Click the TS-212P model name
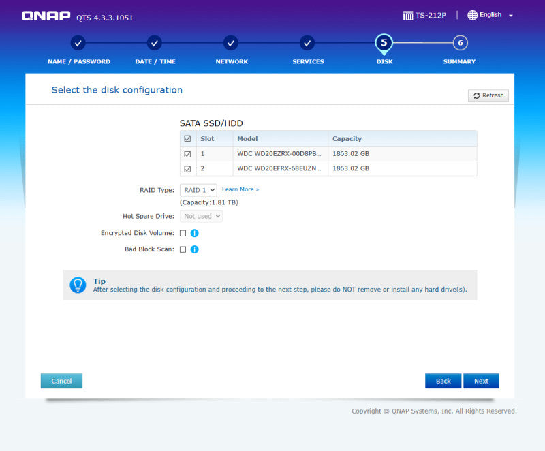Image resolution: width=545 pixels, height=451 pixels. 431,15
